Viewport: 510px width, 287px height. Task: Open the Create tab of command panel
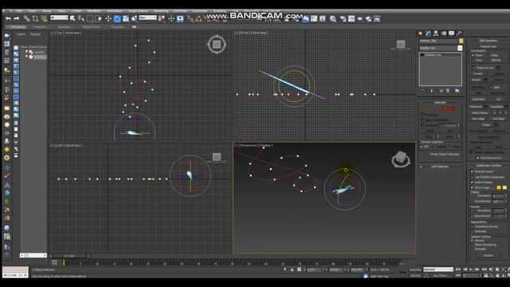pos(420,33)
